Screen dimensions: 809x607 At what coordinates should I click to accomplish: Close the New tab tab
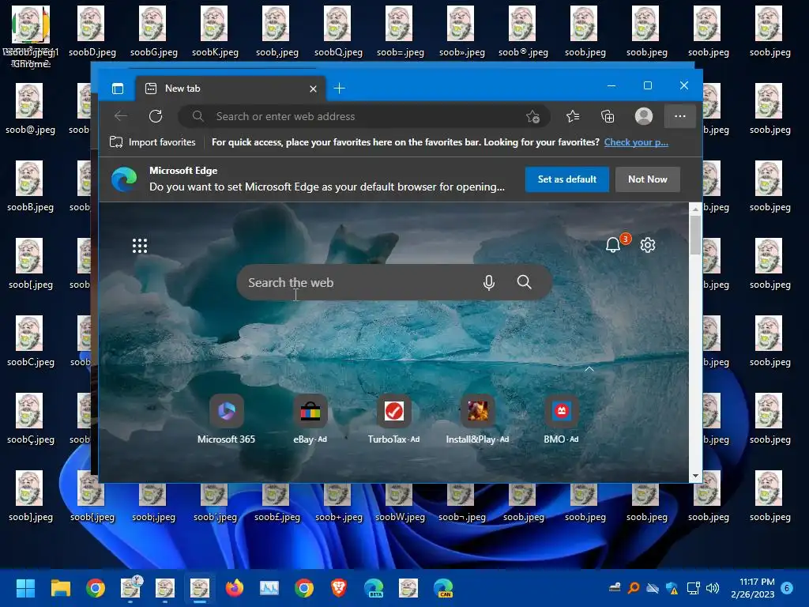click(x=313, y=89)
